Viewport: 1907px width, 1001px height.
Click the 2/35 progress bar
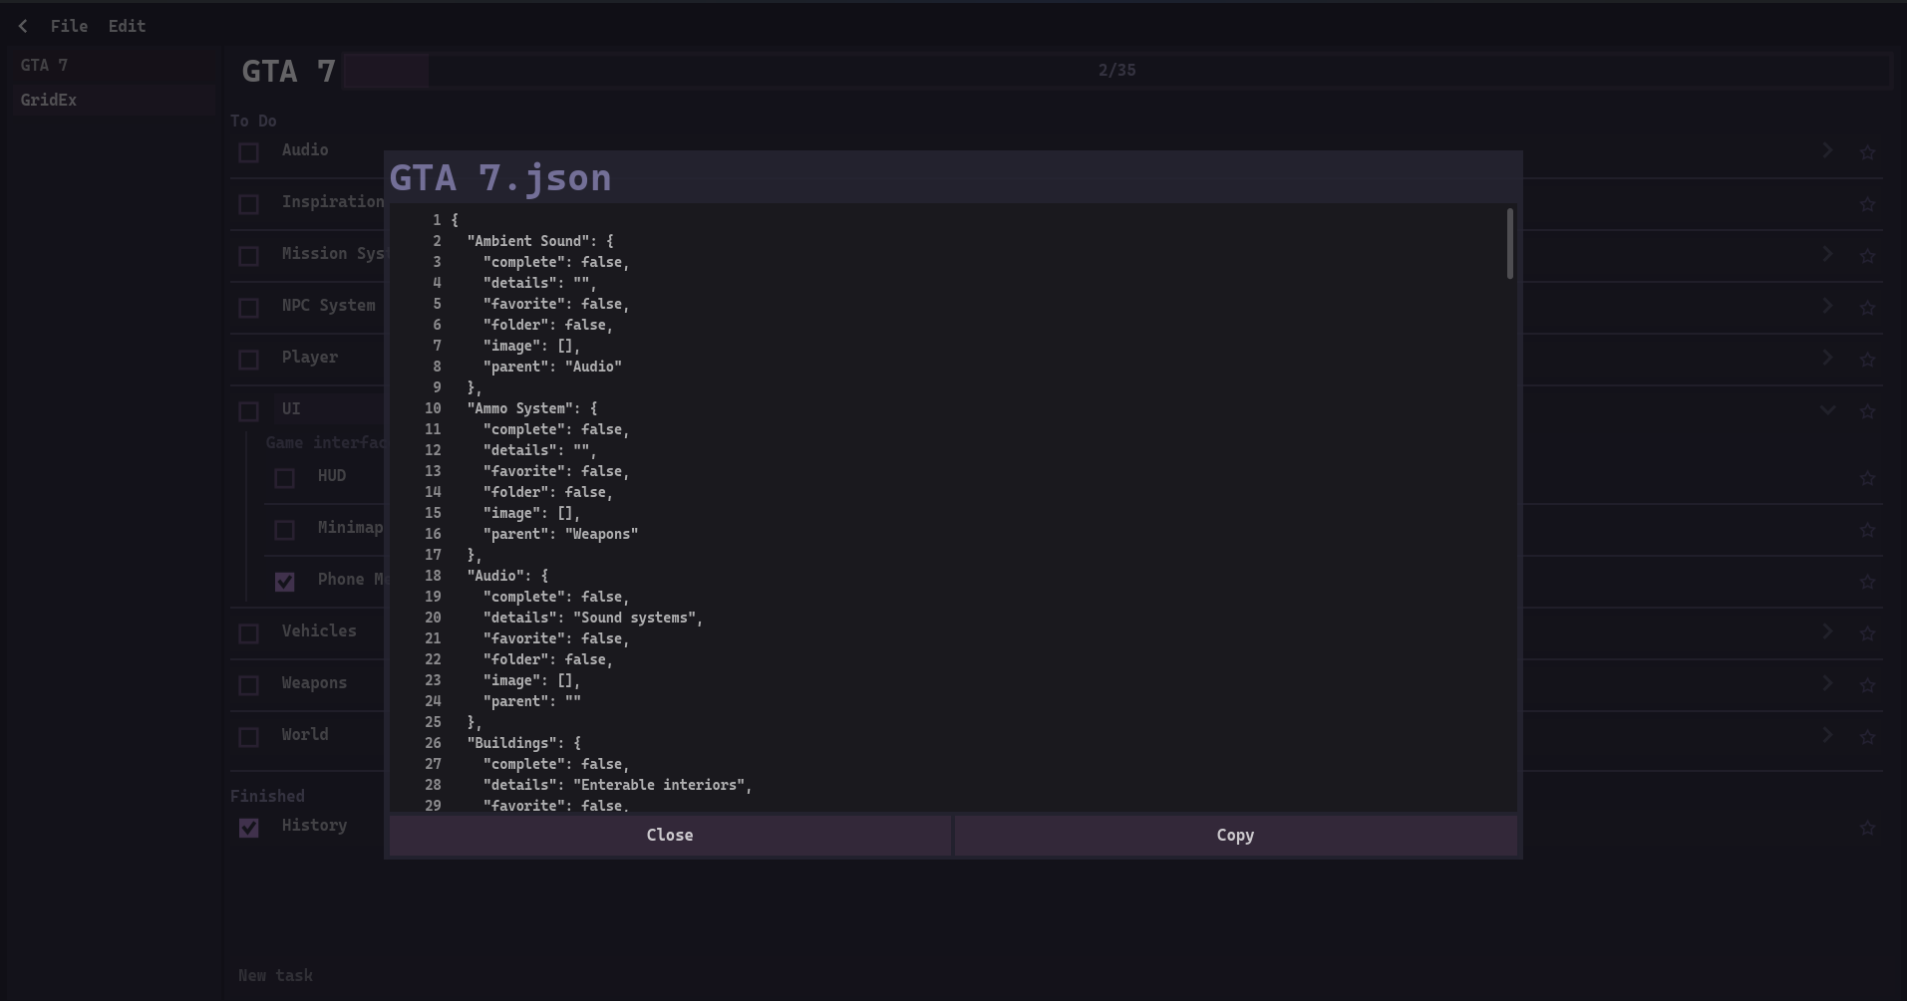point(1116,71)
